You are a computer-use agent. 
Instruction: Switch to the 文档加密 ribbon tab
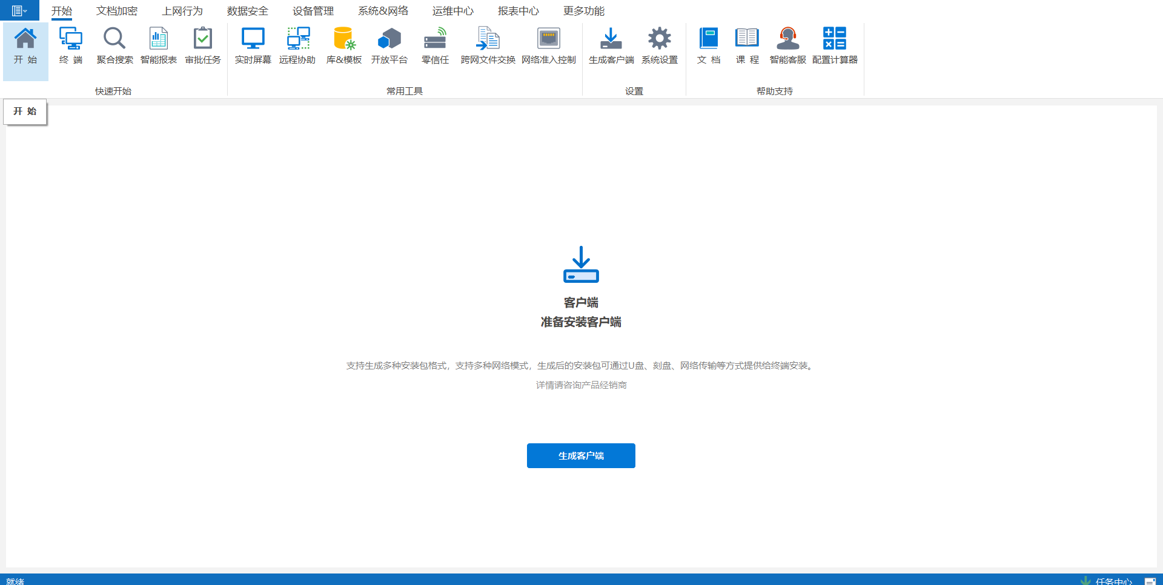(117, 11)
